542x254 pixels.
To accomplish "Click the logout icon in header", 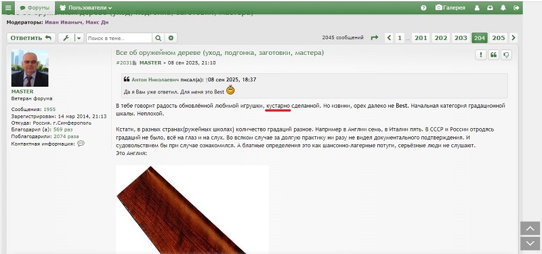I will click(516, 7).
